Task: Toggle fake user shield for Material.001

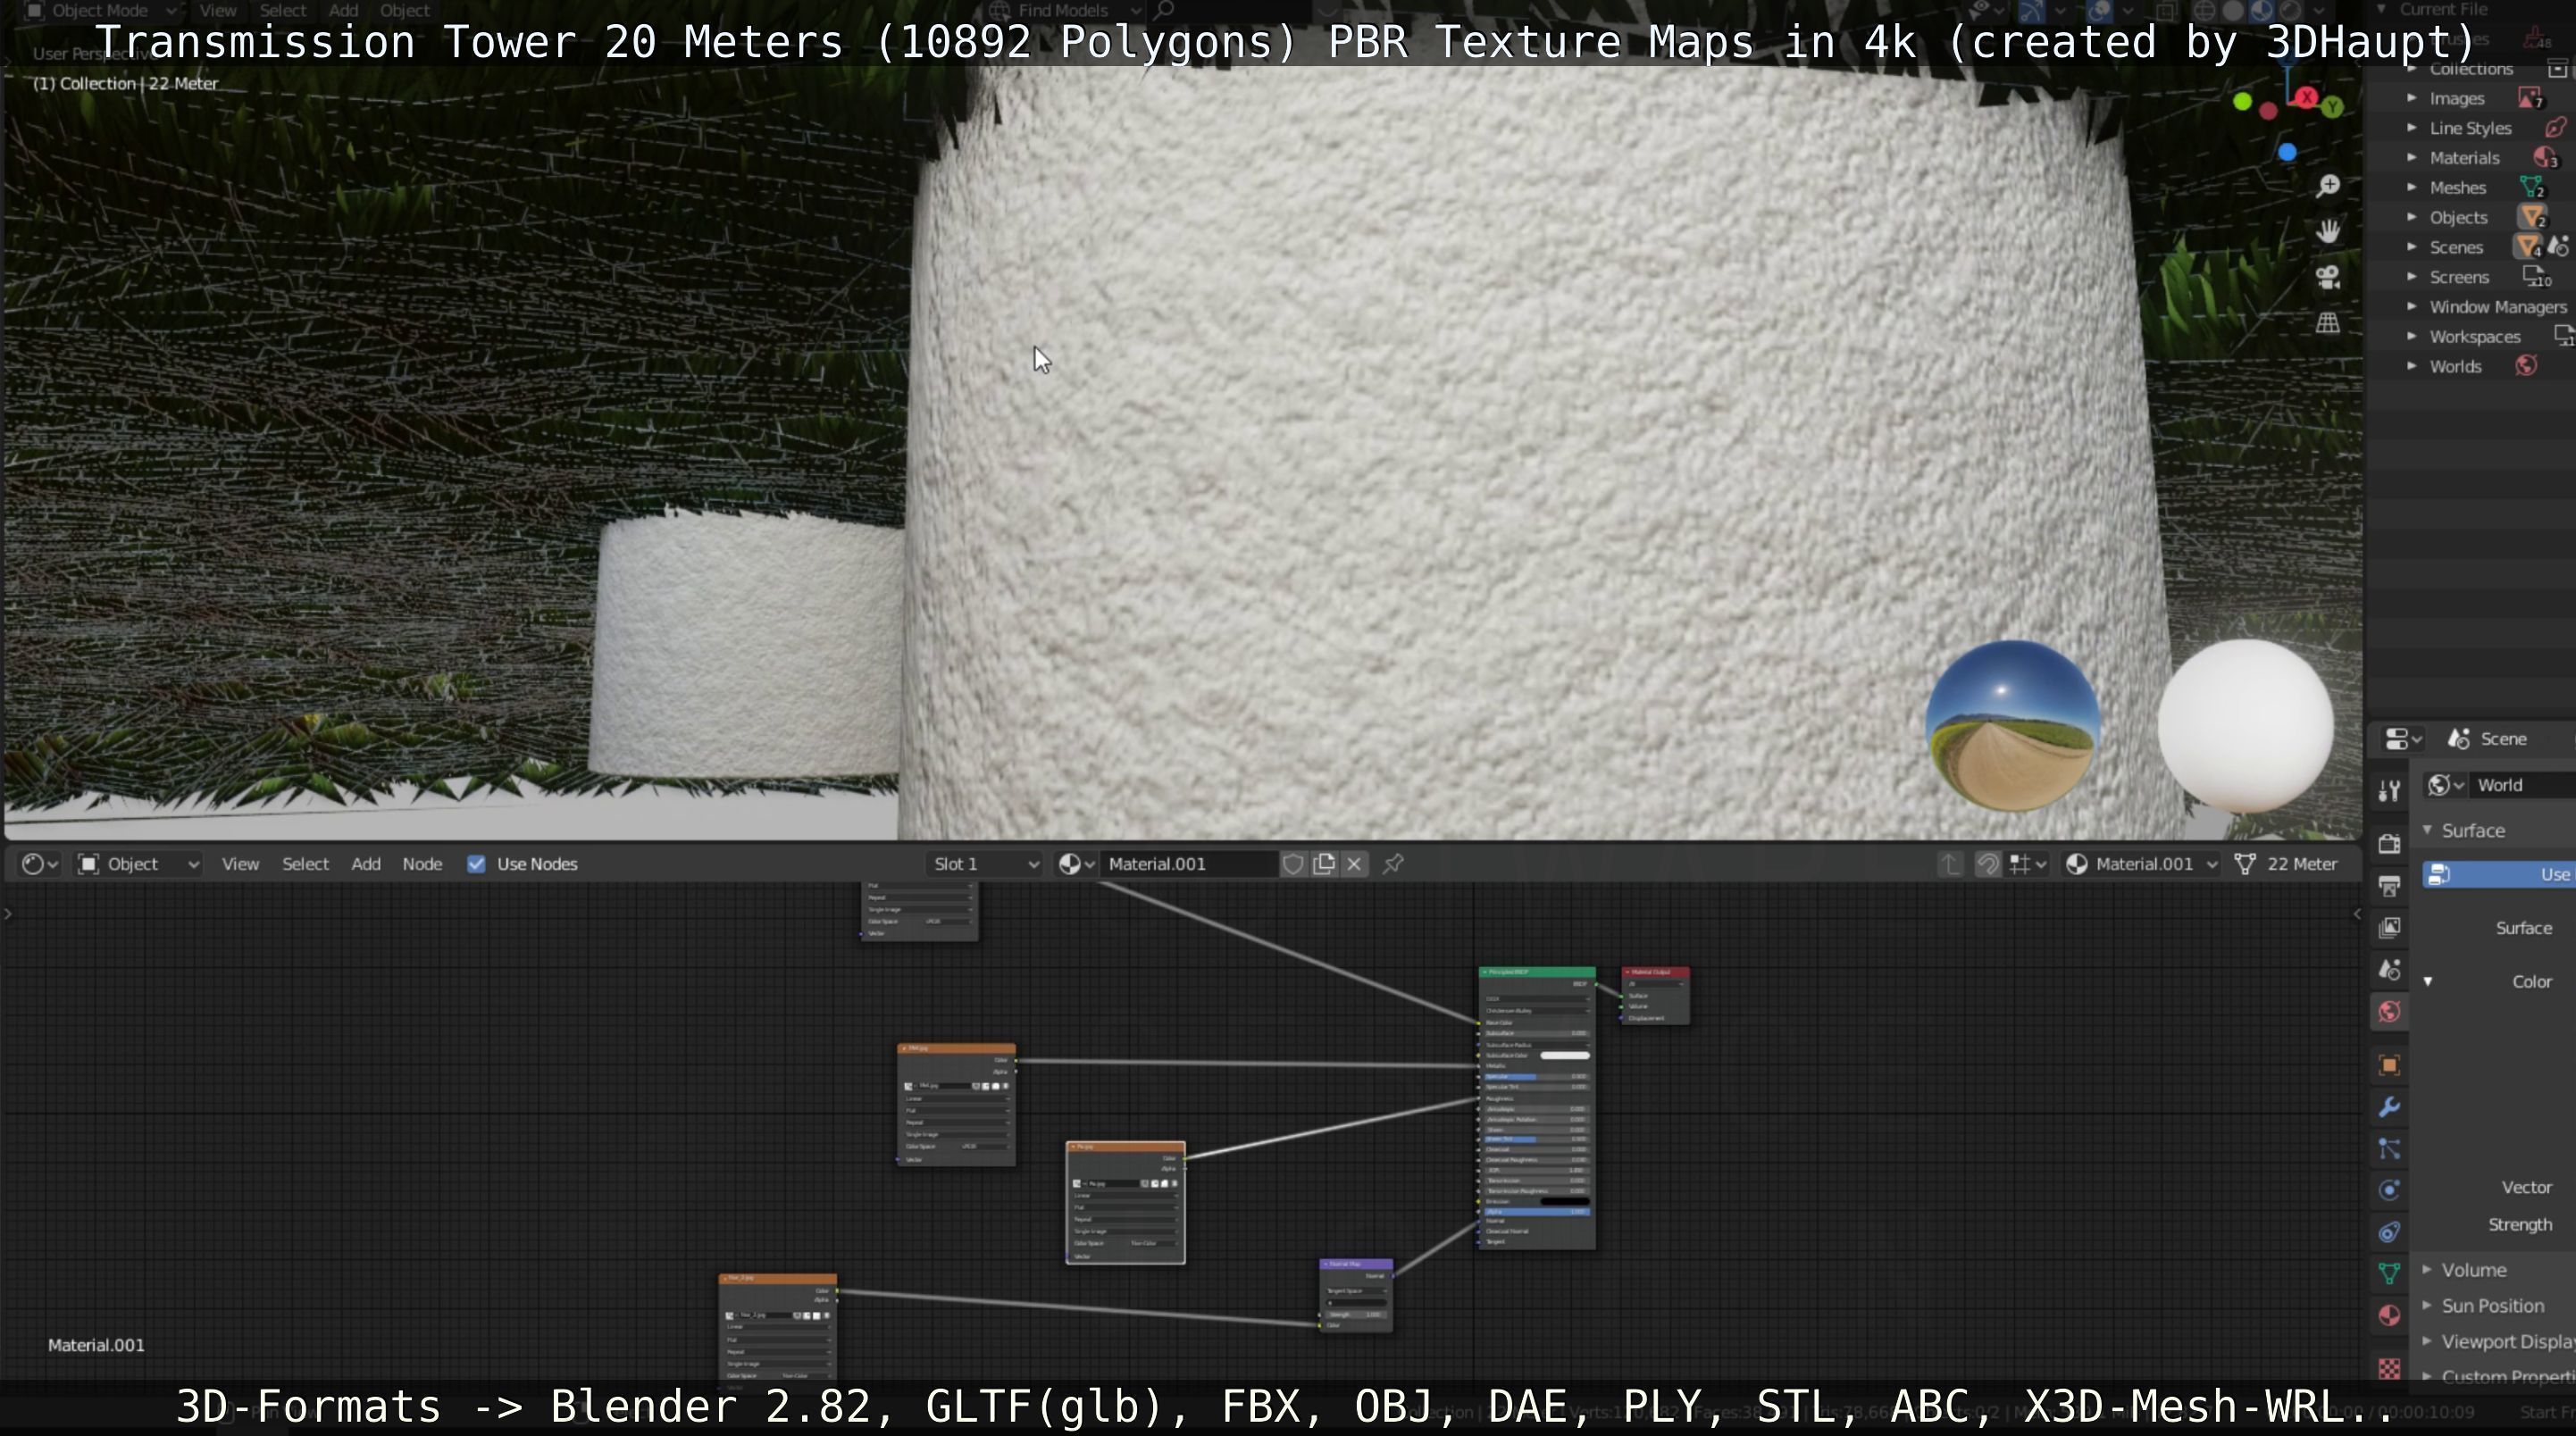Action: coord(1292,864)
